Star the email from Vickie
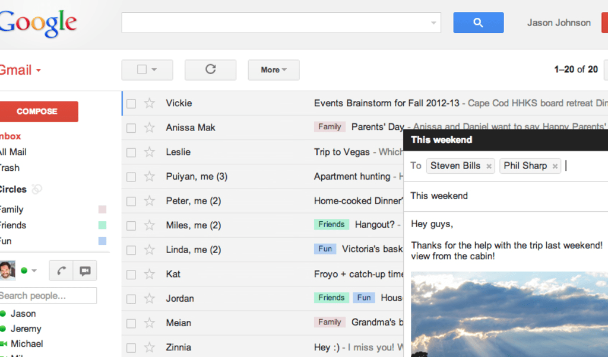The width and height of the screenshot is (608, 357). pos(150,103)
